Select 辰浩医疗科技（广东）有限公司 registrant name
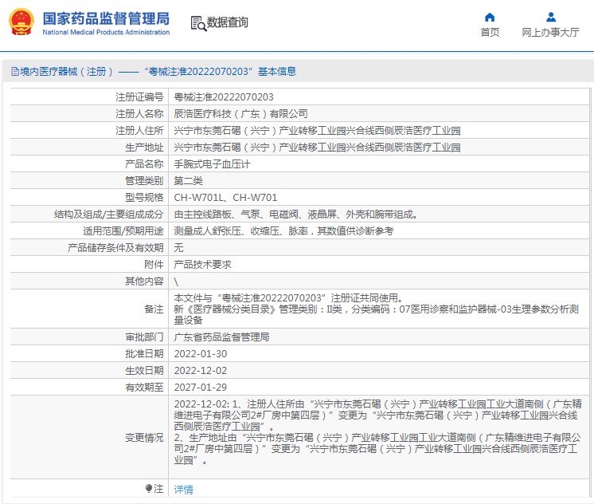This screenshot has height=504, width=594. coord(240,114)
